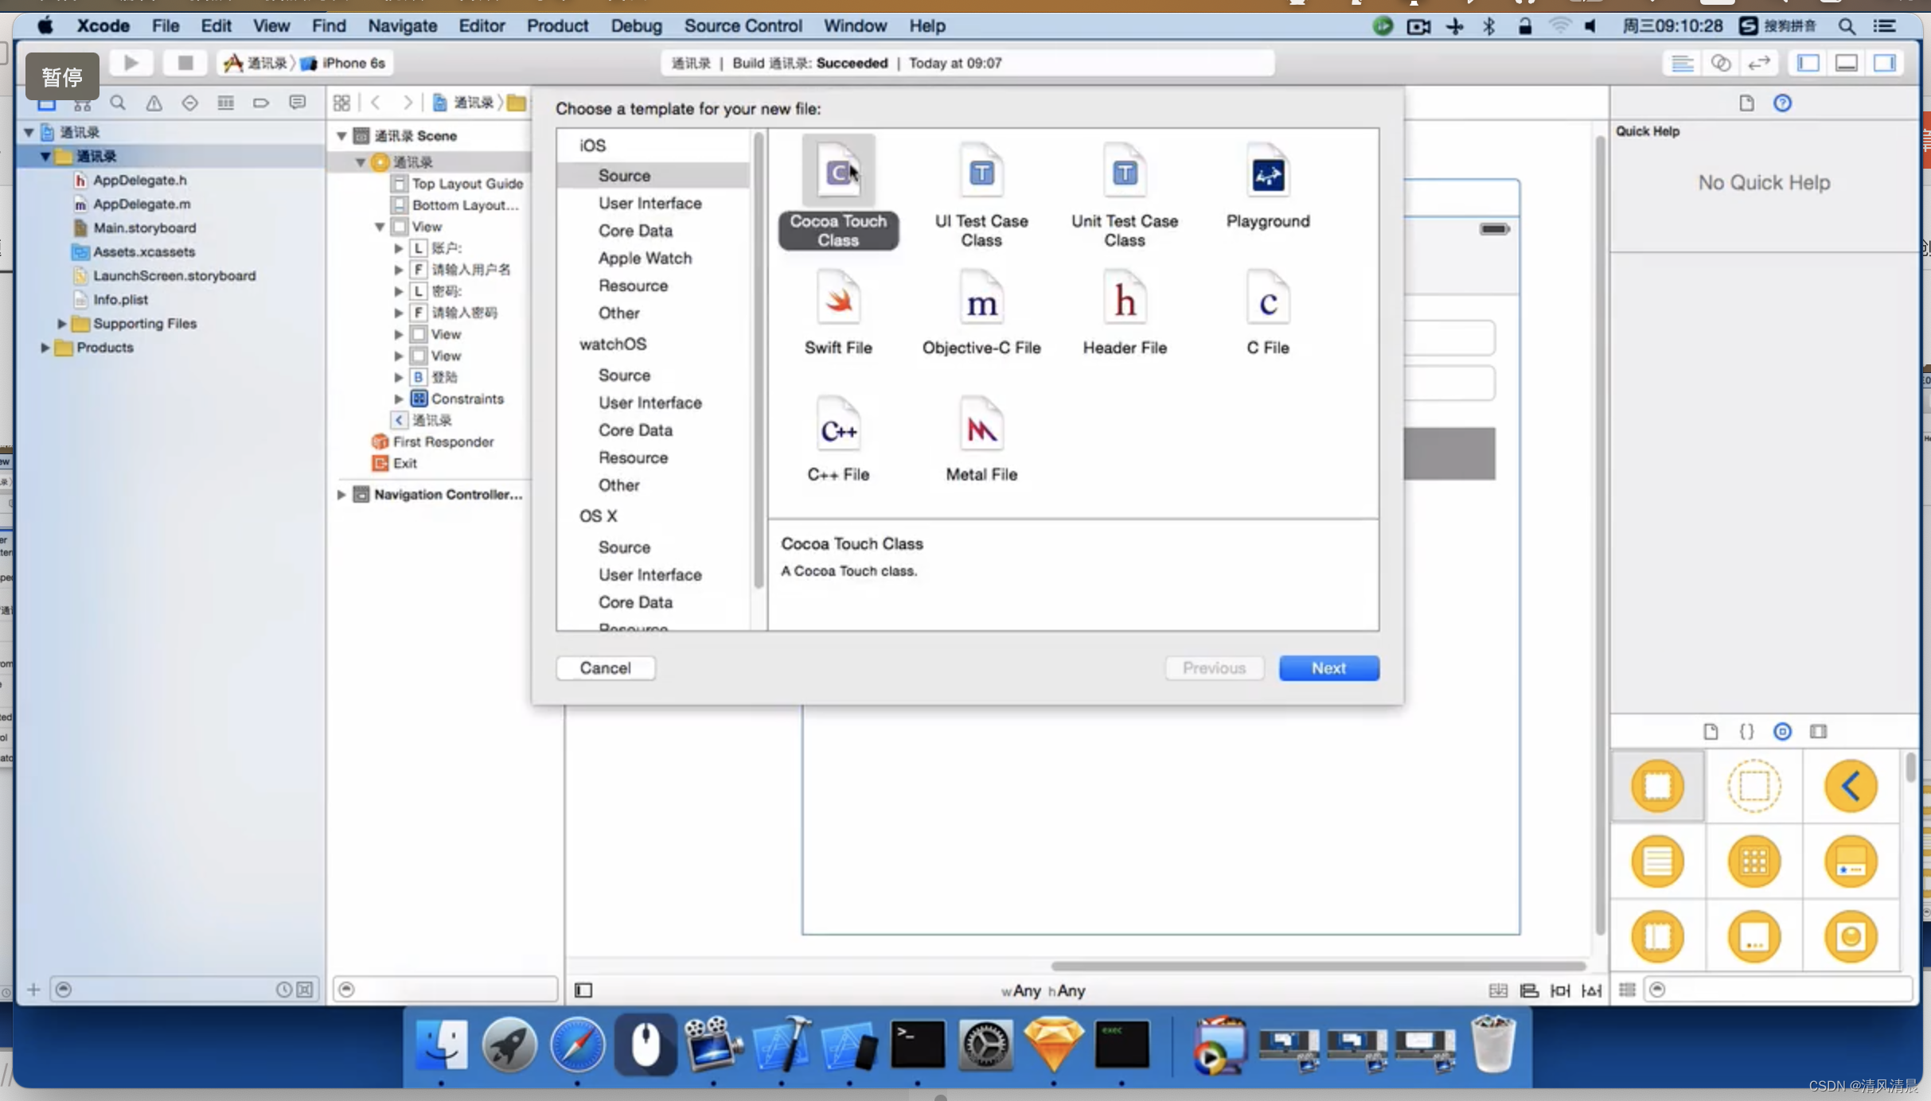Select the watchOS User Interface category
Viewport: 1931px width, 1101px height.
click(649, 402)
